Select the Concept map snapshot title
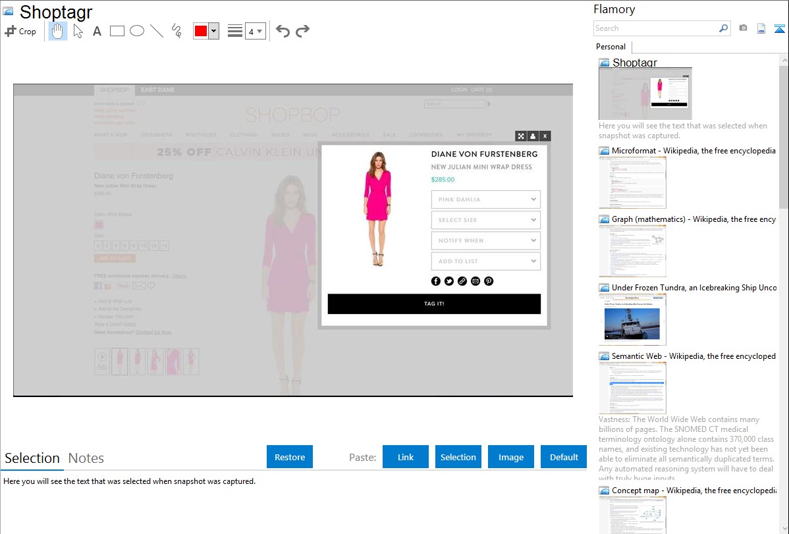Screen dimensions: 789x534 pos(694,490)
